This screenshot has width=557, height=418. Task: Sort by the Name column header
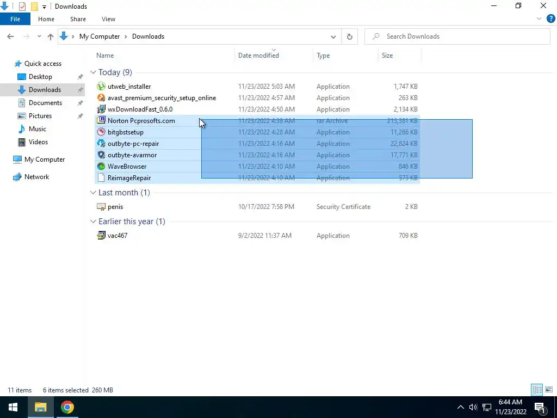[x=105, y=56]
